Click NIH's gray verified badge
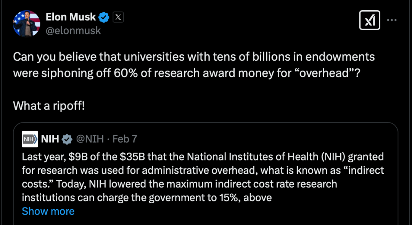Viewport: 412px width, 225px height. (67, 139)
